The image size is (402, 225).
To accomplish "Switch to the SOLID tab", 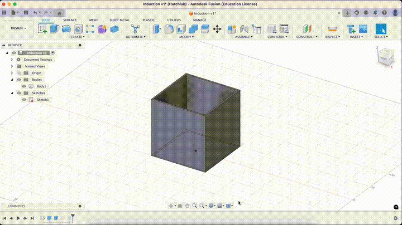I will click(x=46, y=20).
